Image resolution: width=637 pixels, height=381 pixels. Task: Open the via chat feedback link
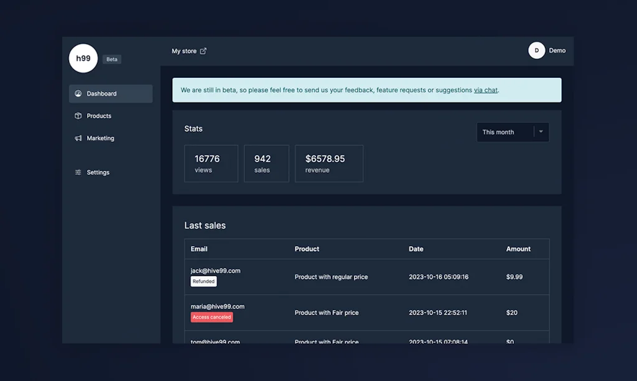[x=486, y=90]
